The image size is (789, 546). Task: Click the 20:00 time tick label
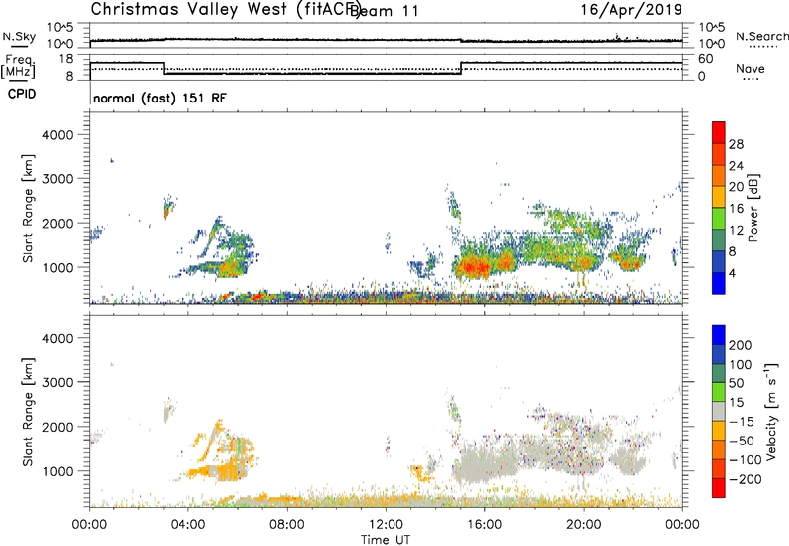583,525
